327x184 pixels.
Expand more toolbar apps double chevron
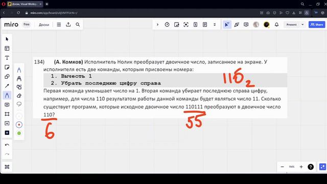point(215,25)
